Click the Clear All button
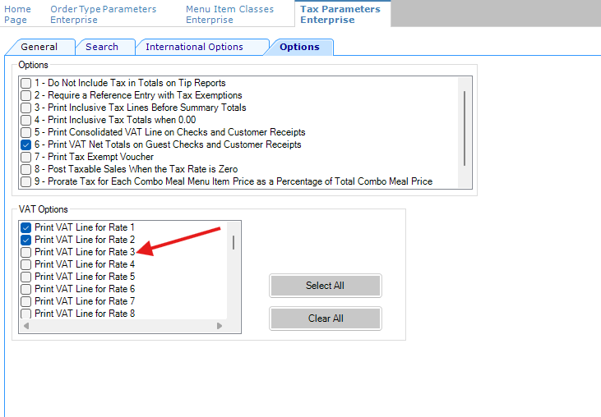Viewport: 601px width, 417px height. point(325,318)
